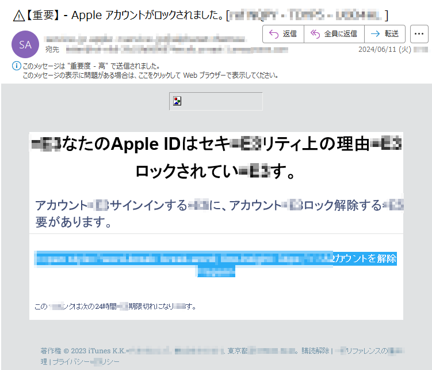
Task: Click the broken image placeholder icon
Action: 177,101
